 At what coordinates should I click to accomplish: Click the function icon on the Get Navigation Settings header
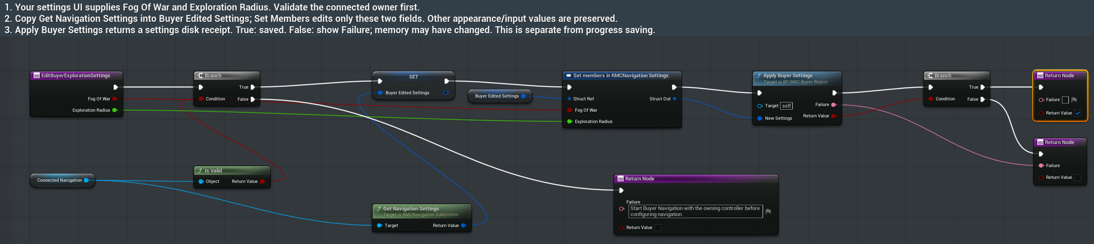(379, 209)
